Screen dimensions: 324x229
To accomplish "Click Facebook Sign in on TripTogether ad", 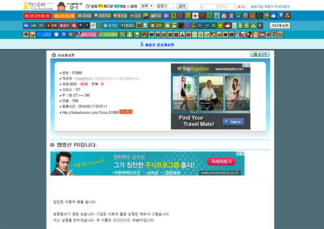I will 233,122.
